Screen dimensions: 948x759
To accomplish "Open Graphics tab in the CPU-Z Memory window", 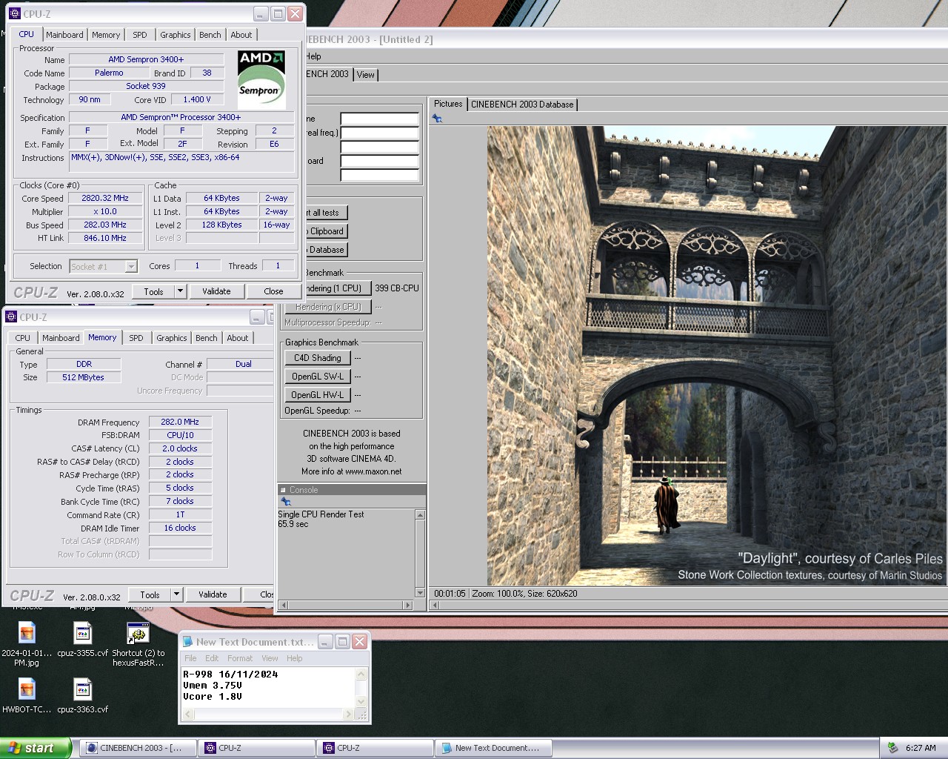I will tap(172, 338).
